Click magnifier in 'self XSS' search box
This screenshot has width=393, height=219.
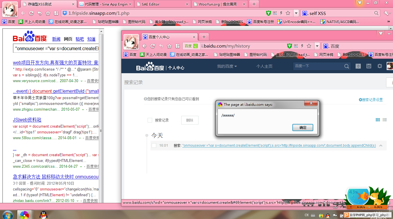point(377,13)
